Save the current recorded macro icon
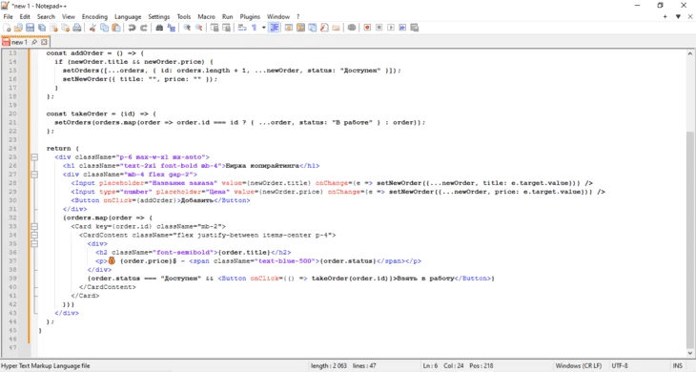 coord(415,28)
